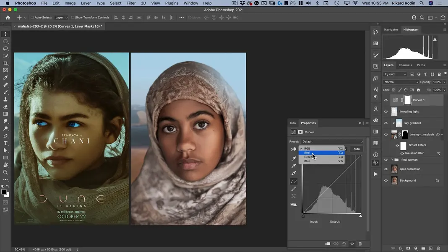Image resolution: width=448 pixels, height=252 pixels.
Task: Open the Curves Preset dropdown
Action: tap(332, 141)
